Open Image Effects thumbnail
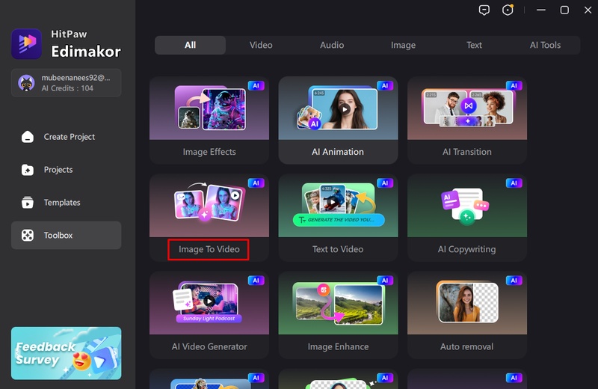The width and height of the screenshot is (598, 389). tap(209, 108)
